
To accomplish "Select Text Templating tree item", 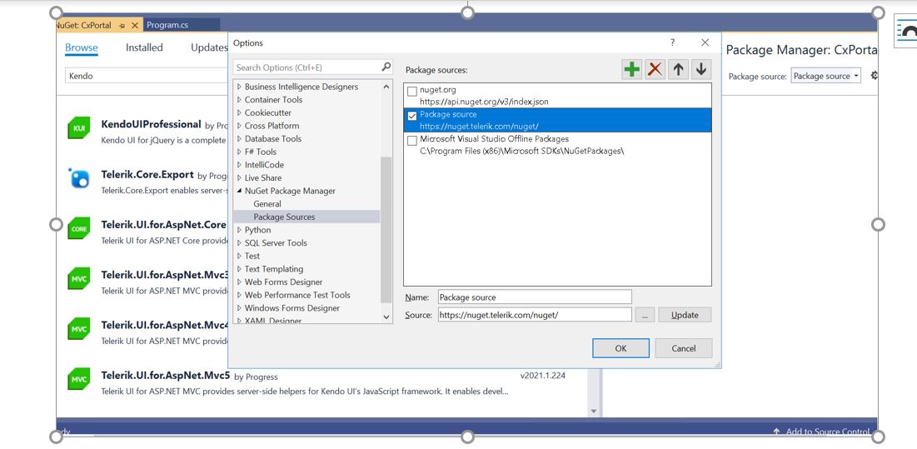I will pyautogui.click(x=274, y=269).
